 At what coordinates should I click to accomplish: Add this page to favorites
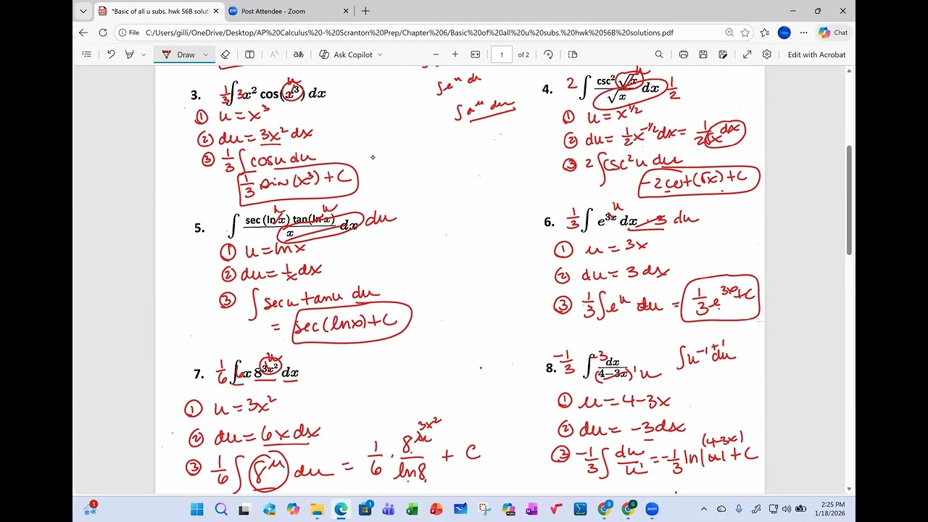click(x=745, y=33)
